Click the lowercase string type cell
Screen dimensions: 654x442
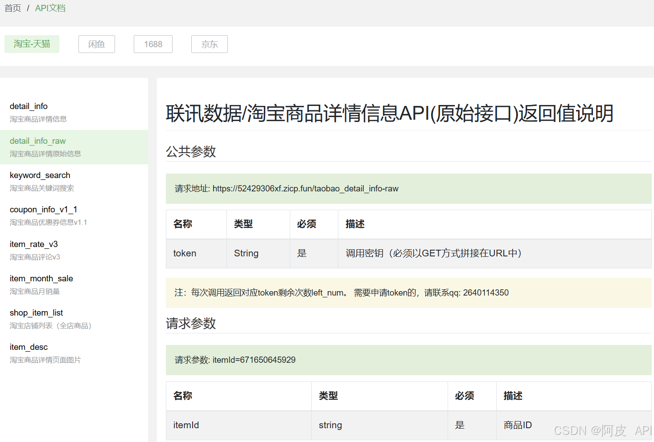[x=379, y=425]
